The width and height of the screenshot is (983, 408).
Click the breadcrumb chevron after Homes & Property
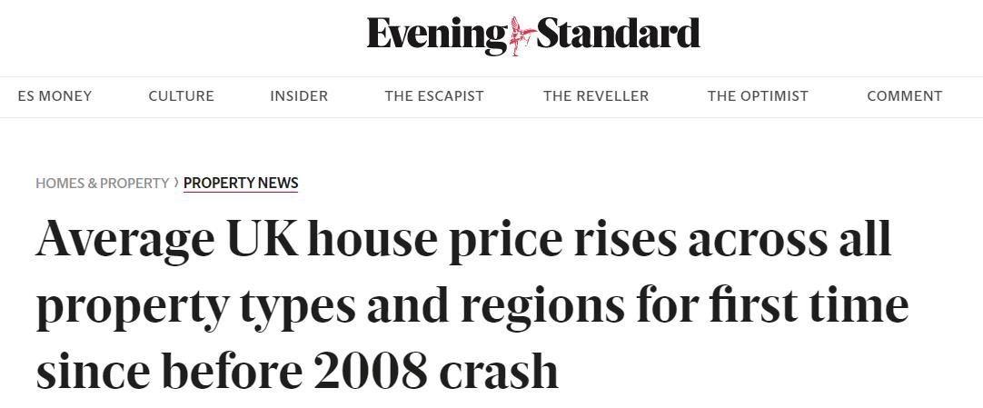pos(177,183)
